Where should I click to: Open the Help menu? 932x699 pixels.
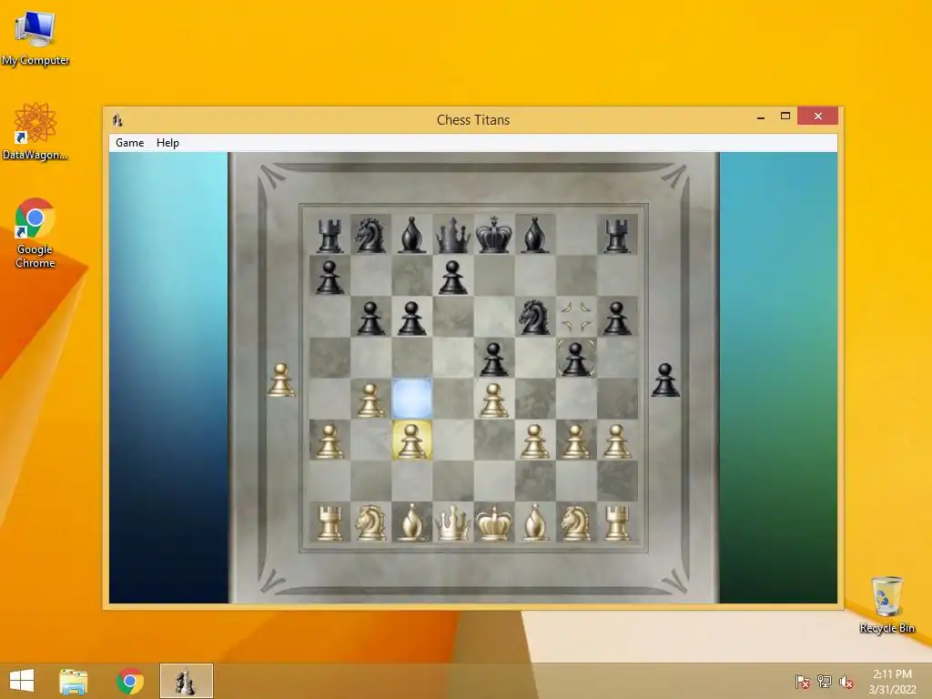pyautogui.click(x=167, y=143)
